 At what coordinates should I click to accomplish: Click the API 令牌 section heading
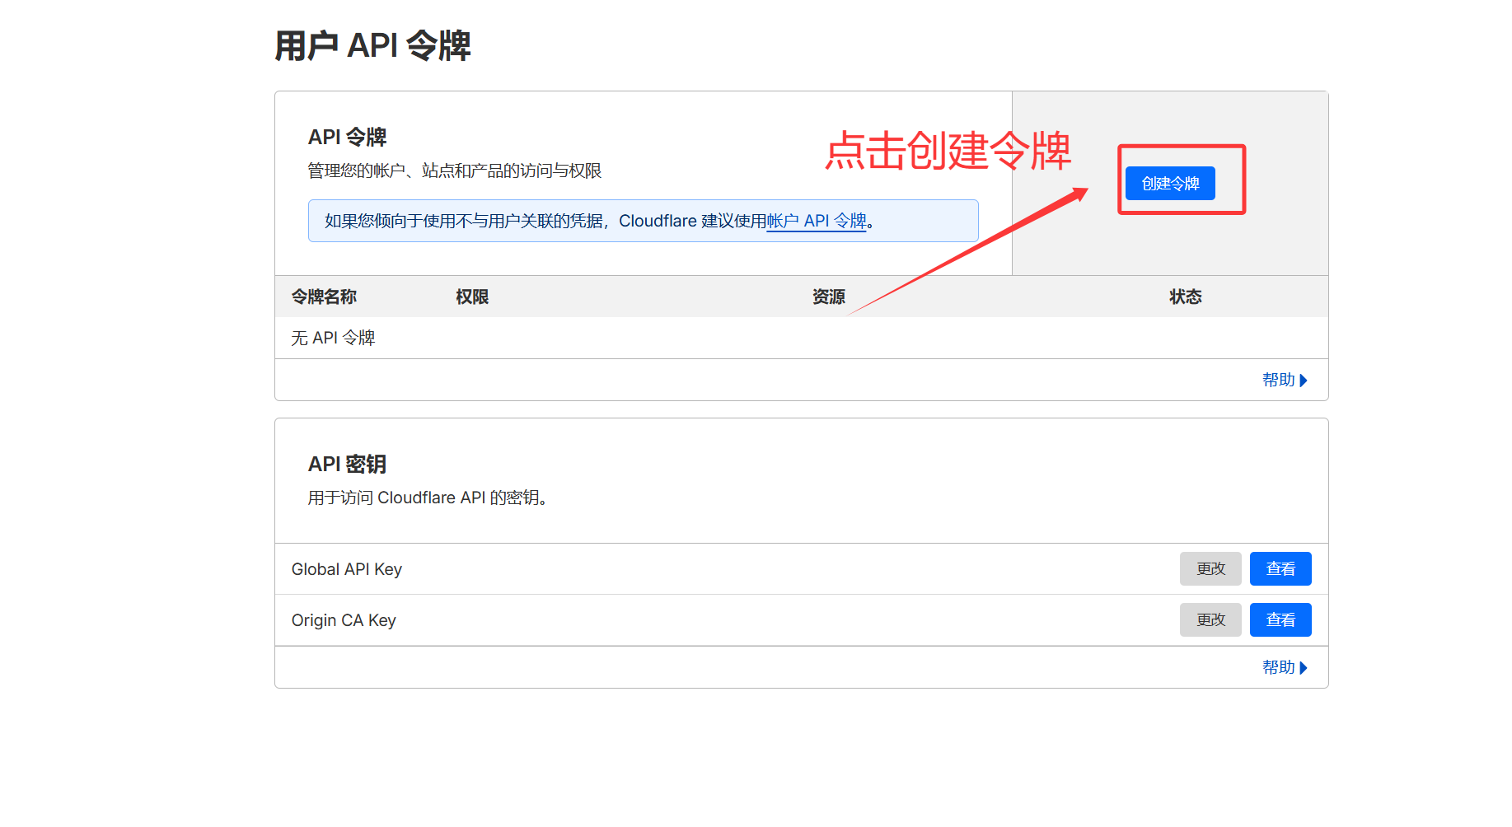pos(347,137)
